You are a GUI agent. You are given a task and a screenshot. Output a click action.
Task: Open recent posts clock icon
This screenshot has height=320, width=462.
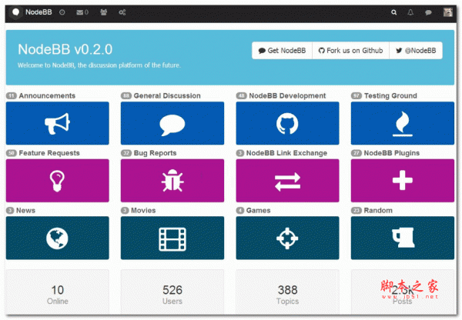click(x=62, y=12)
